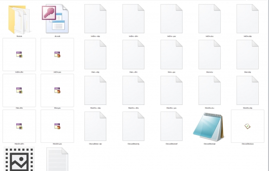This screenshot has width=269, height=171.
Task: Select the MainDm.pas source file
Action: (x=58, y=126)
